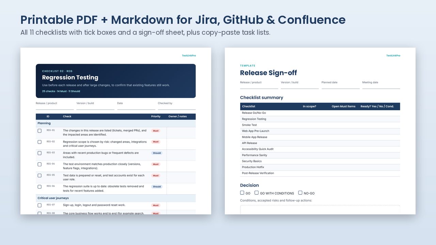The width and height of the screenshot is (436, 245).
Task: Check the REG-06 box
Action: coord(40,186)
